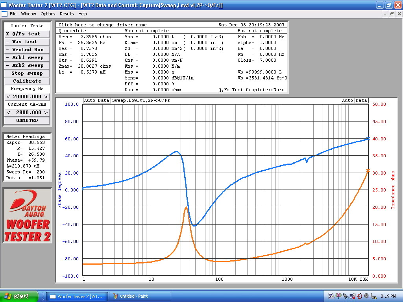Increase frequency with right arrow

pyautogui.click(x=46, y=97)
